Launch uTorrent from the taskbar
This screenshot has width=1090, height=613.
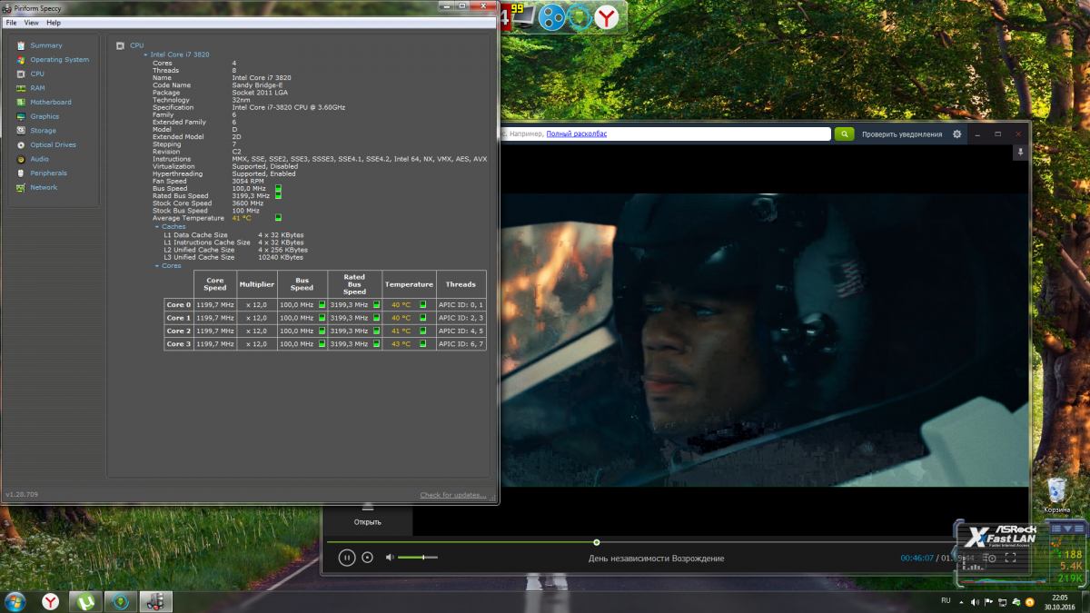(85, 600)
